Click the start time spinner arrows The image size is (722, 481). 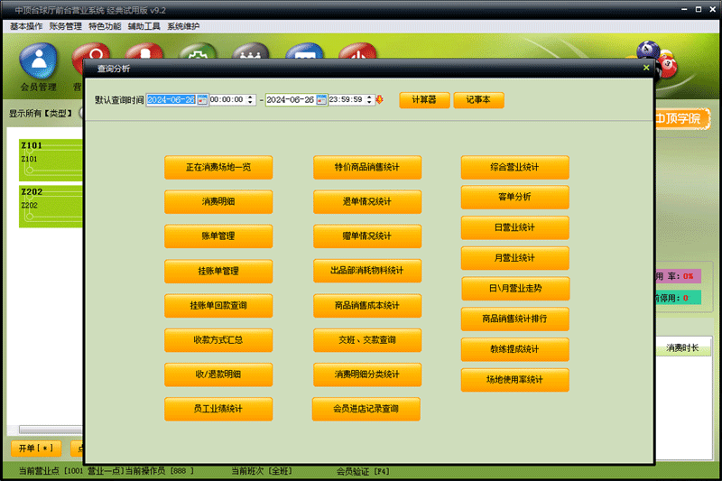click(250, 99)
